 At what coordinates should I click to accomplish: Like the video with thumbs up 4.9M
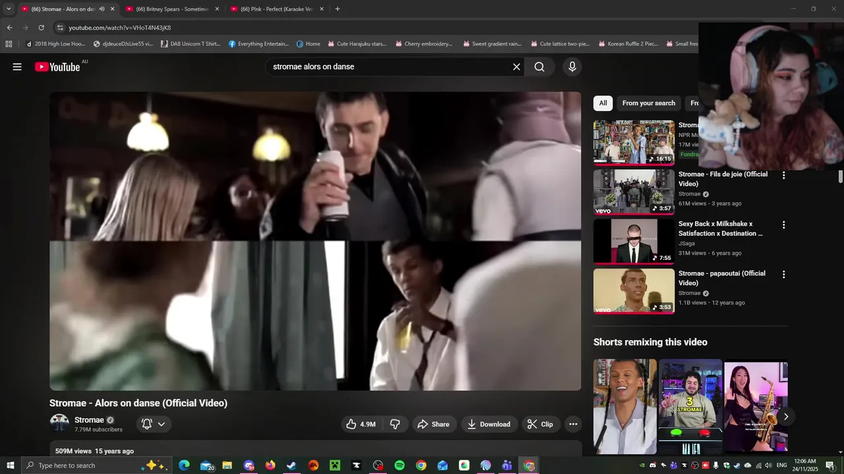point(361,424)
